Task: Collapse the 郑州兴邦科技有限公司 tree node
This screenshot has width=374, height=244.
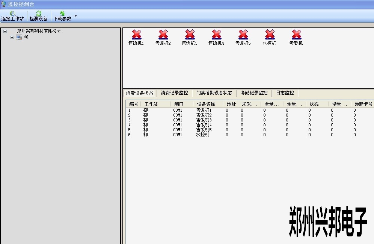Action: point(5,31)
